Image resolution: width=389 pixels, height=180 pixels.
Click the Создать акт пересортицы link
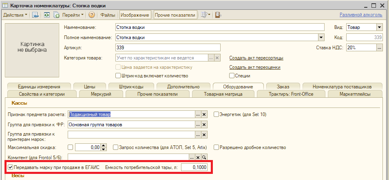(x=256, y=58)
